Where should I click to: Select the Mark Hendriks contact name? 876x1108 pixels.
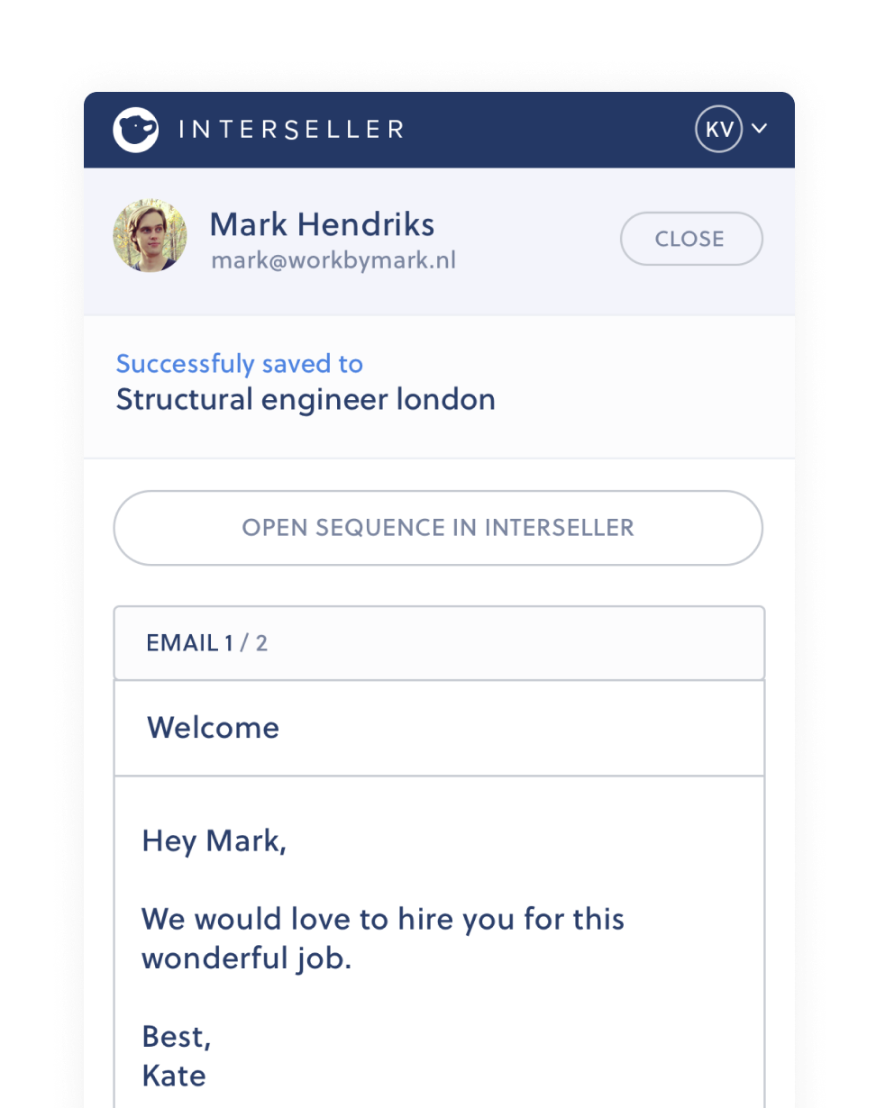pos(322,224)
